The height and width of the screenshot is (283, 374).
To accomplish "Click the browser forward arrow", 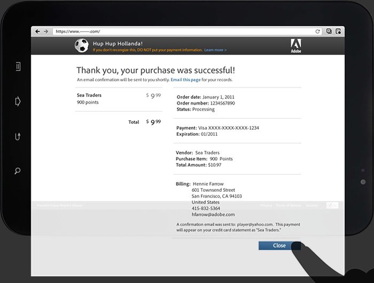I will tap(46, 32).
